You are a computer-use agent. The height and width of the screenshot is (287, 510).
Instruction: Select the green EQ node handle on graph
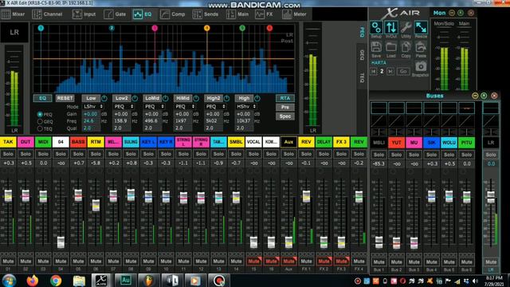(x=242, y=29)
